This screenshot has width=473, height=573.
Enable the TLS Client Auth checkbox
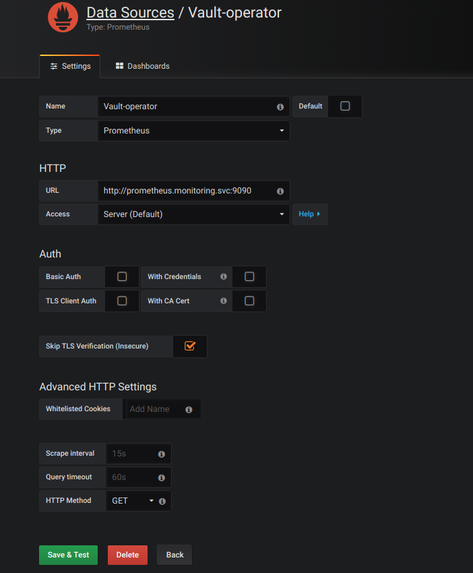click(122, 301)
